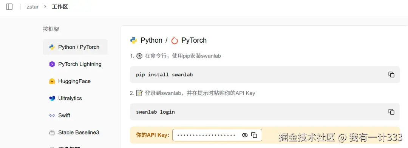Copy the swanlab login command
Viewport: 408px width, 148px height.
coord(391,112)
